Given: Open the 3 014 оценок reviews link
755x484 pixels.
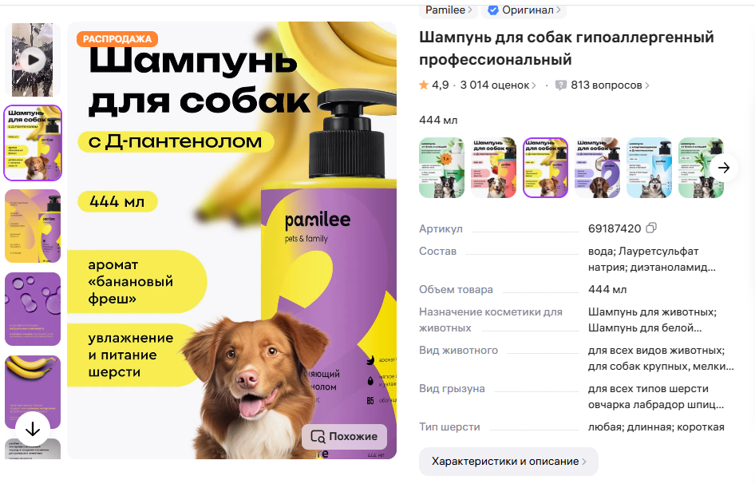Looking at the screenshot, I should point(498,85).
